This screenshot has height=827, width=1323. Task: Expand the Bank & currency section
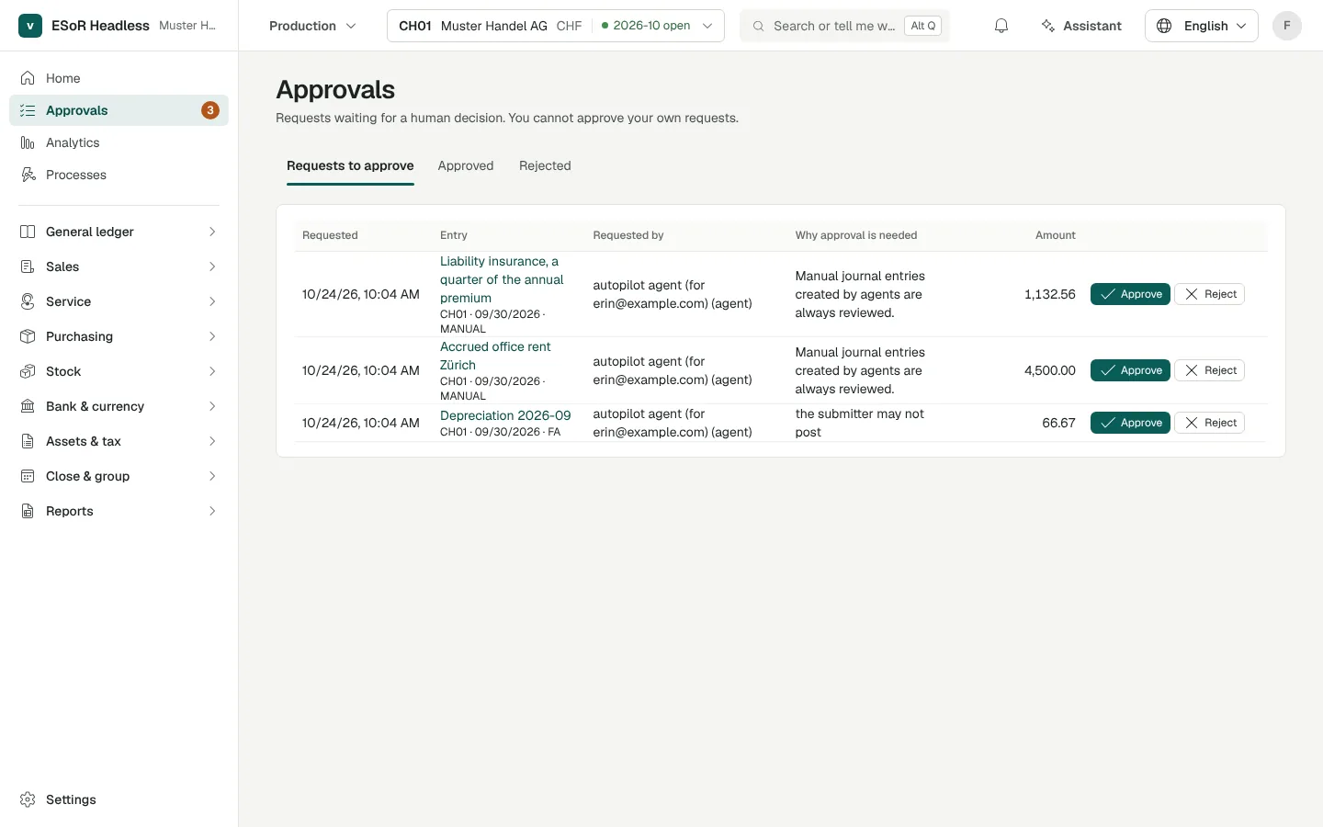(119, 406)
